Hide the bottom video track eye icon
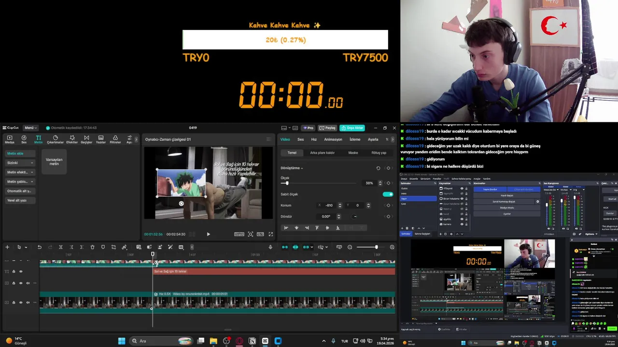This screenshot has width=618, height=347. [20, 303]
